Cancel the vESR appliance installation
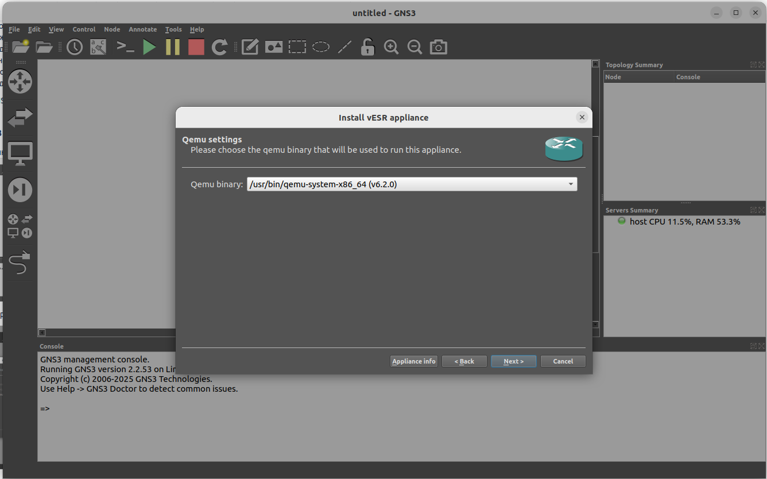Screen dimensions: 767x479 pos(563,361)
